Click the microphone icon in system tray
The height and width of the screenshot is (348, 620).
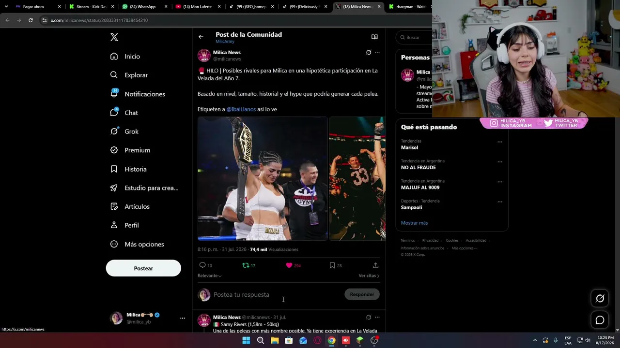(x=556, y=340)
